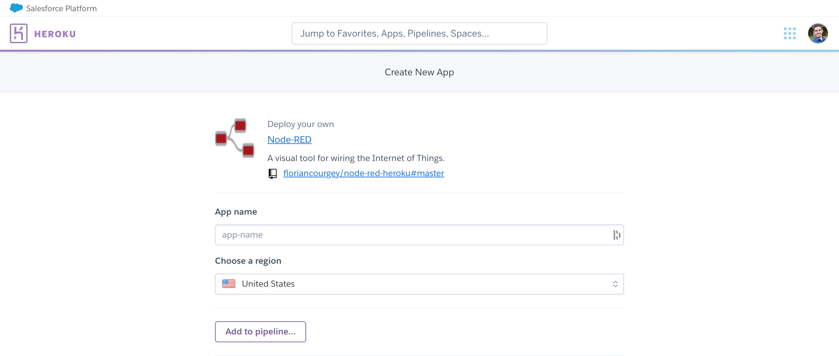Click the Heroku logo square icon
839x356 pixels.
coord(18,33)
